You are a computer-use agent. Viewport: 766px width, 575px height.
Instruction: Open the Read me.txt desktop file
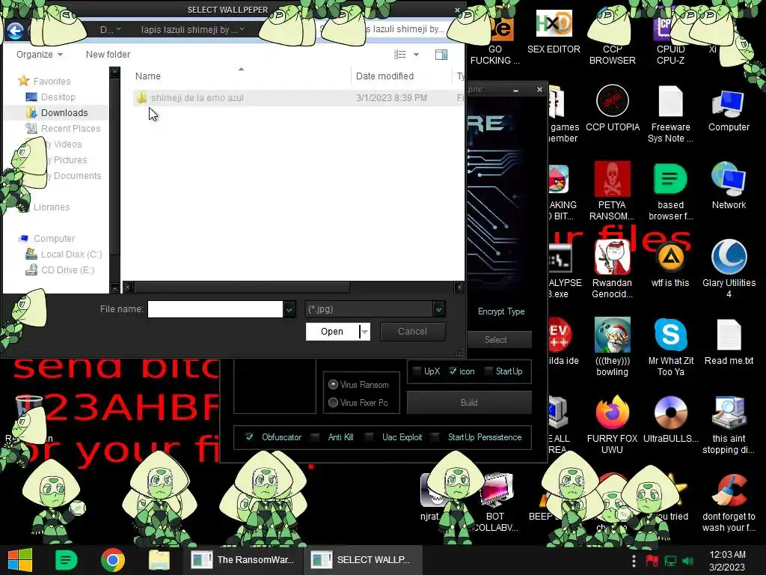[x=729, y=341]
